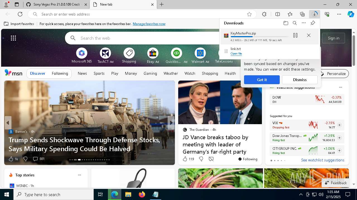Open the MSN app launcher grid
The height and width of the screenshot is (200, 357).
click(13, 38)
